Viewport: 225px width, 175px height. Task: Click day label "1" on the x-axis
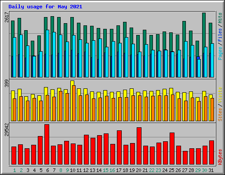click(x=15, y=170)
